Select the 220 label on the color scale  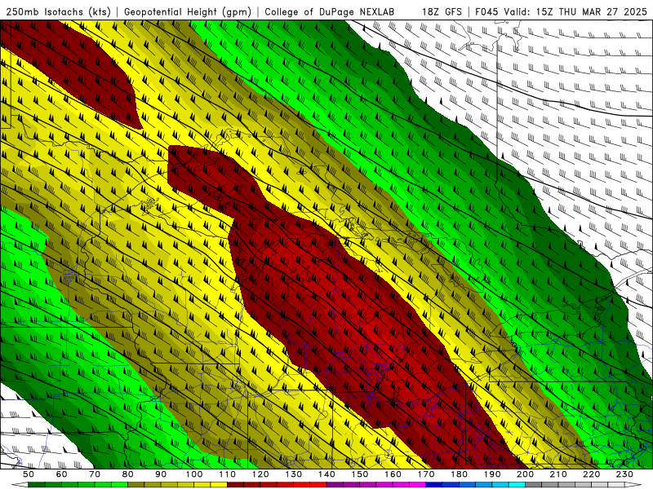591,474
